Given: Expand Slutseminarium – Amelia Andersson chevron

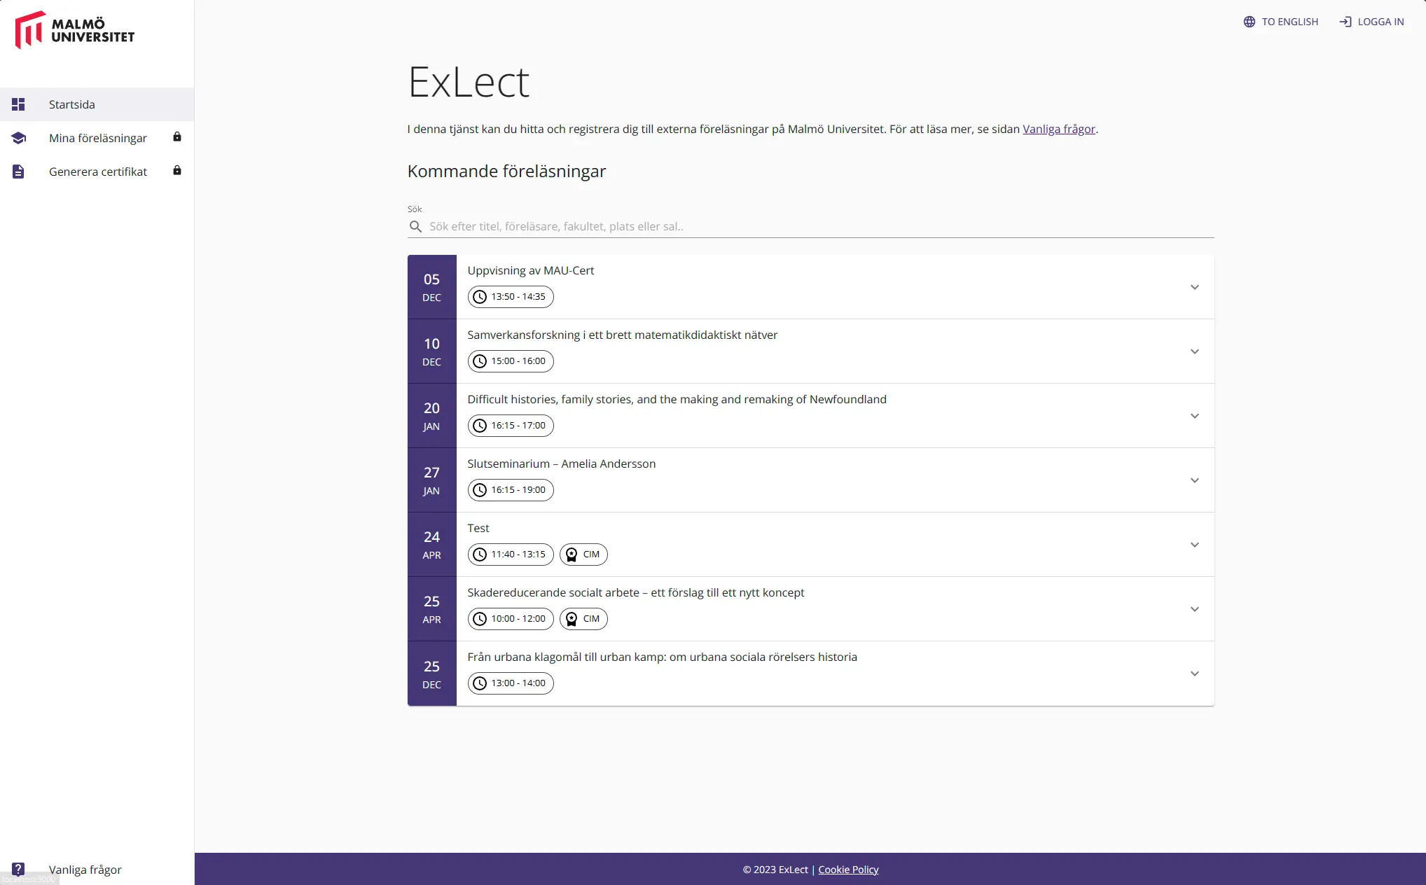Looking at the screenshot, I should pos(1195,480).
